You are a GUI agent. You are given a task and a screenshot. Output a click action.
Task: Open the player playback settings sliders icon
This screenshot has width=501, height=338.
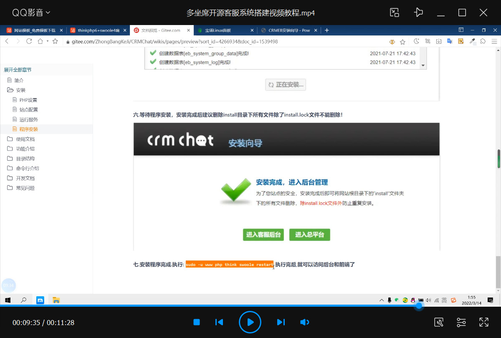click(461, 322)
